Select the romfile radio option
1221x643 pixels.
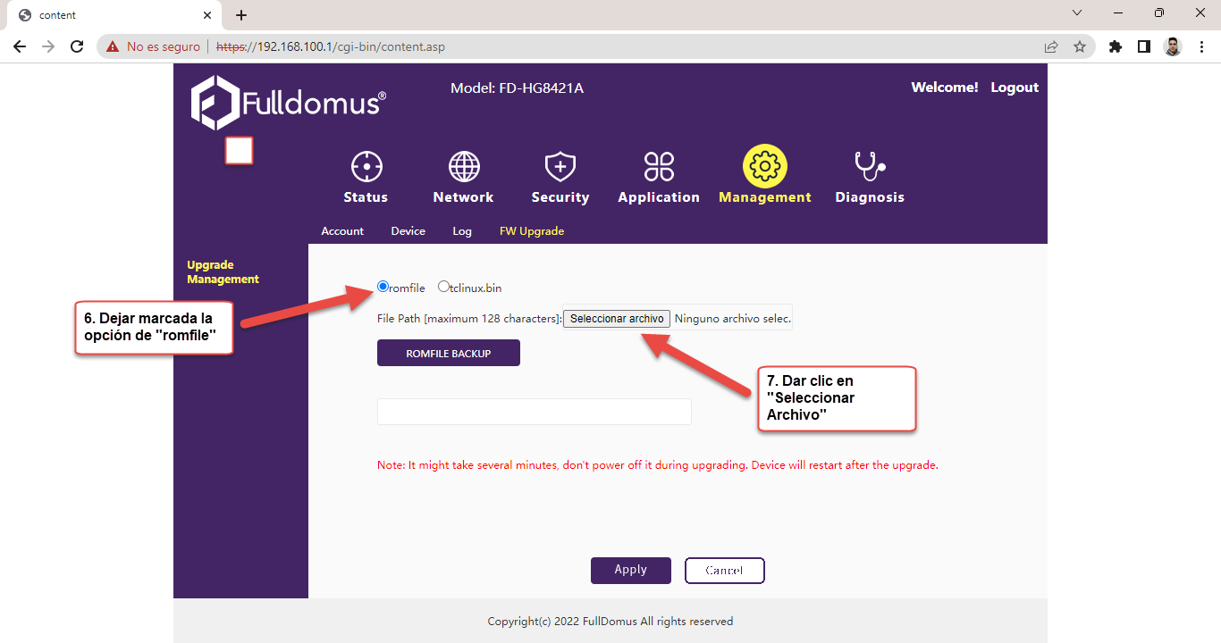(x=383, y=287)
